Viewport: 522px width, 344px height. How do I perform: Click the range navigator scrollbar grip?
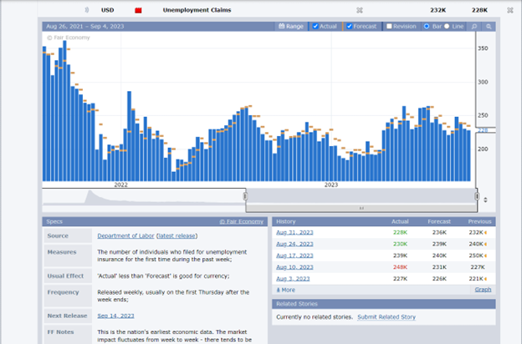361,208
